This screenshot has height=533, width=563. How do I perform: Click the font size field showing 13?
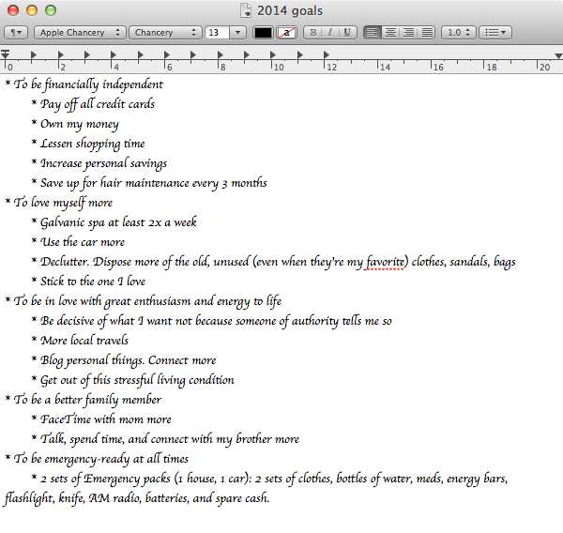click(x=216, y=32)
